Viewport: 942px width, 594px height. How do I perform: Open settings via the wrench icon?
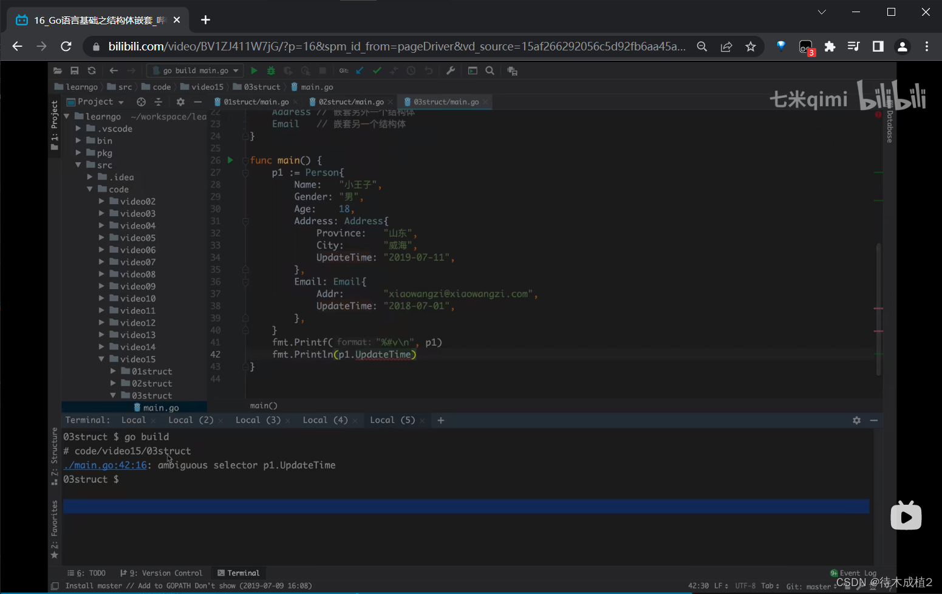coord(451,71)
